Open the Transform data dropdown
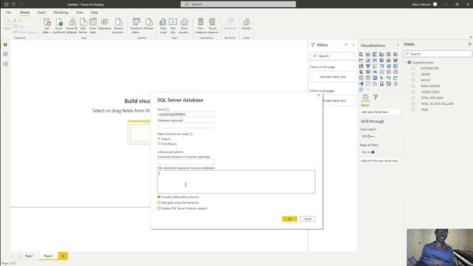Viewport: 473px width, 266px height. [x=136, y=25]
